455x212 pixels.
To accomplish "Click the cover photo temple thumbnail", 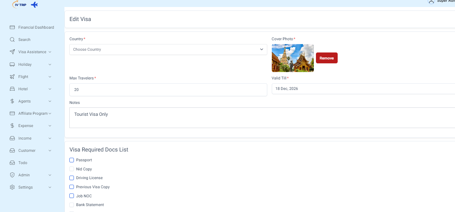I will click(x=293, y=58).
